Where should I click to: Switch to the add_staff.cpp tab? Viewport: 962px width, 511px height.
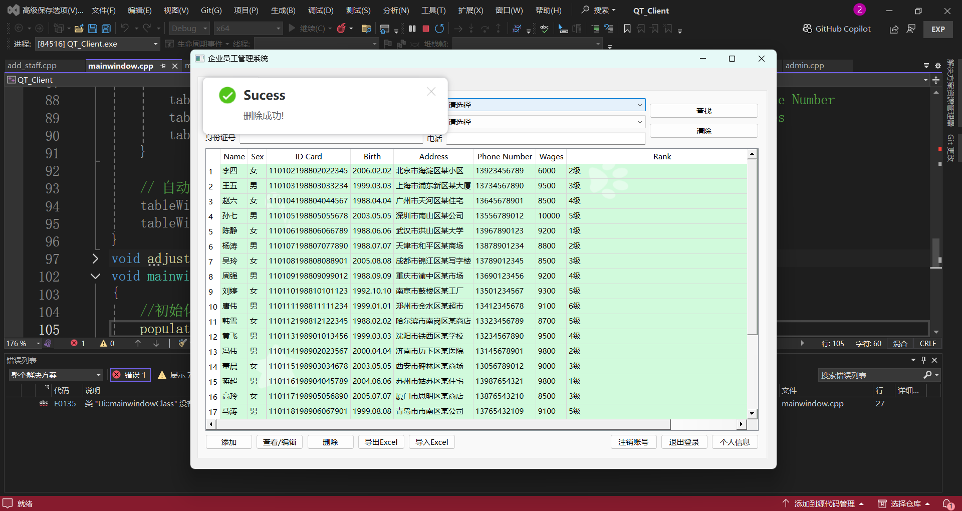(32, 66)
